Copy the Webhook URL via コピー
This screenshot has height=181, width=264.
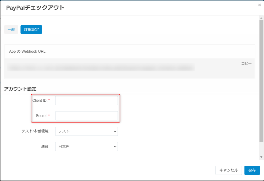[x=246, y=63]
